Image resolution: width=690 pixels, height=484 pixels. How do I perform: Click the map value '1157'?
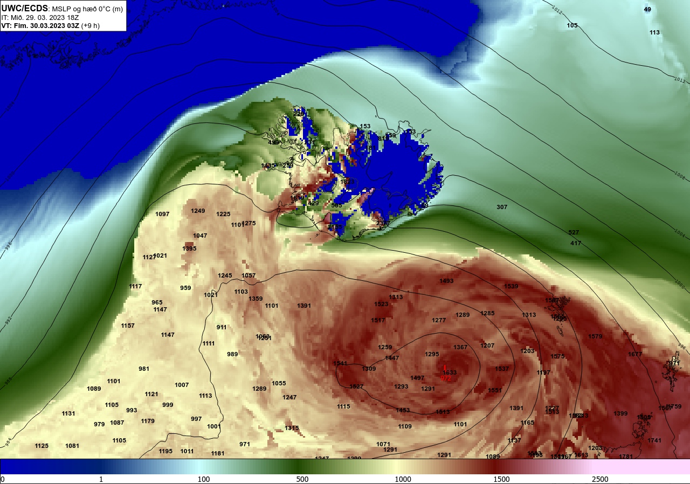(x=128, y=326)
